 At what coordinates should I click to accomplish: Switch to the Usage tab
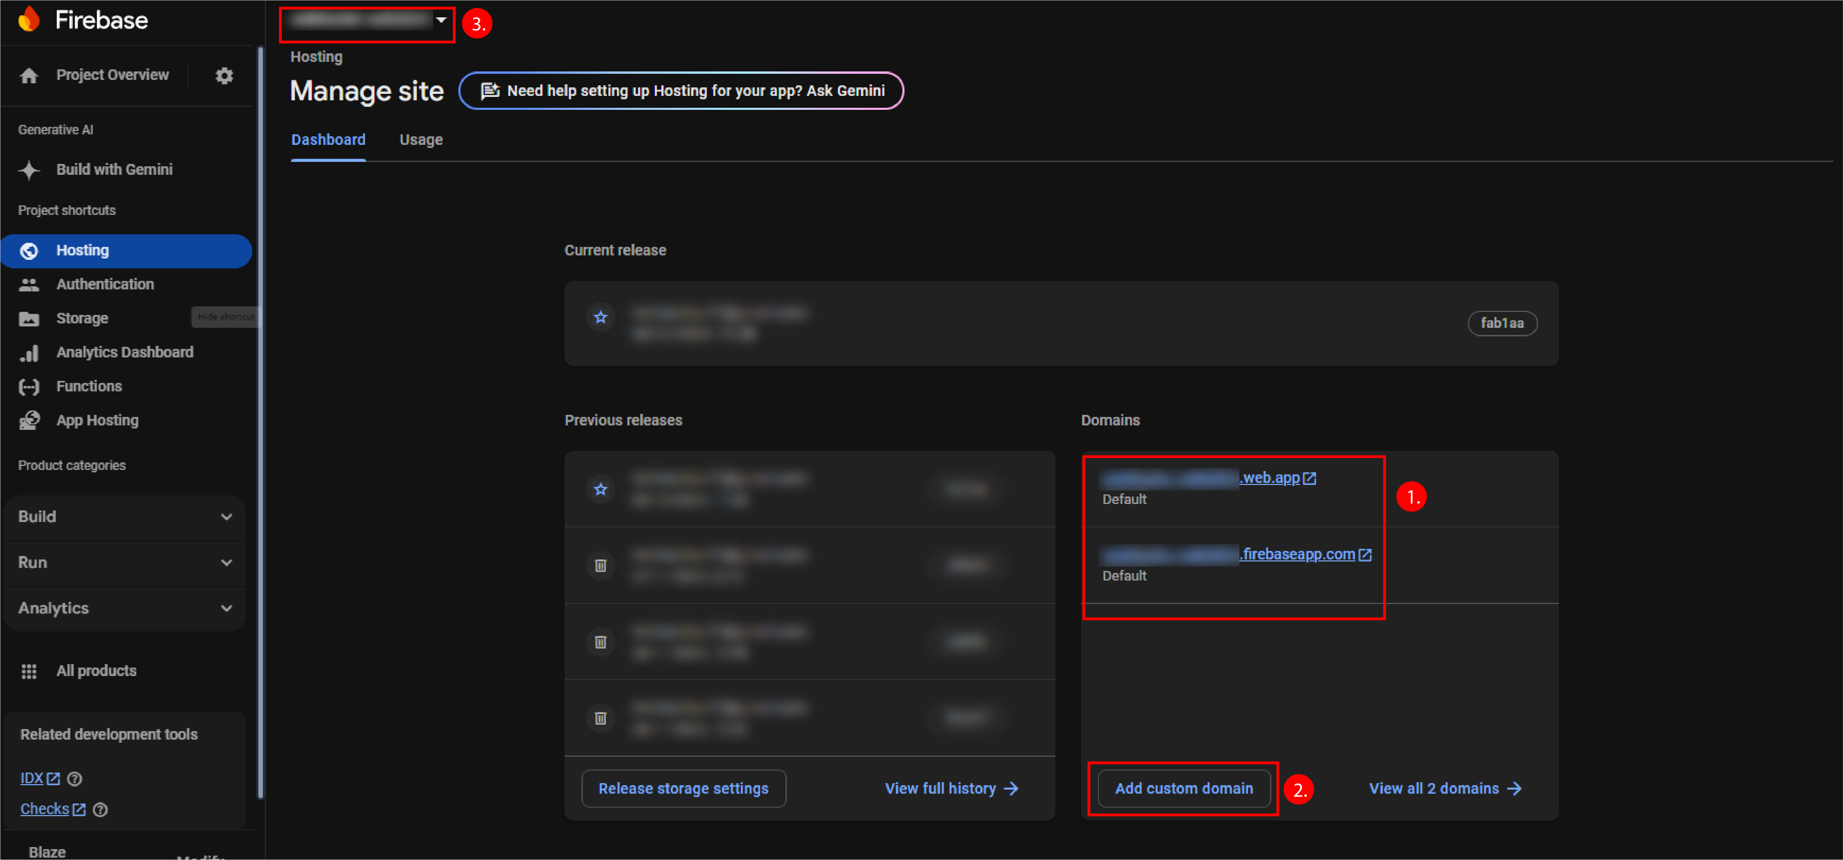(421, 140)
